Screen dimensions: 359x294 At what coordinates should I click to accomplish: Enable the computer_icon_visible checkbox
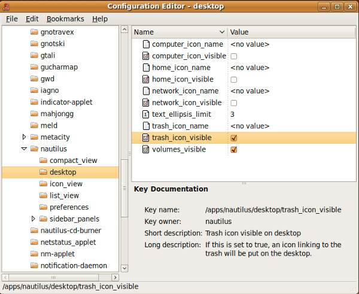[x=234, y=56]
